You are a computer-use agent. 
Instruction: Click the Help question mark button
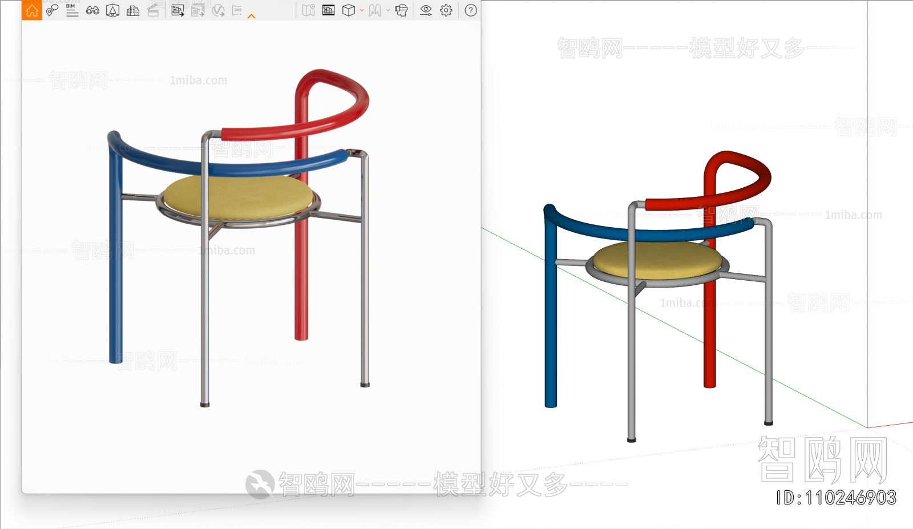click(x=470, y=10)
